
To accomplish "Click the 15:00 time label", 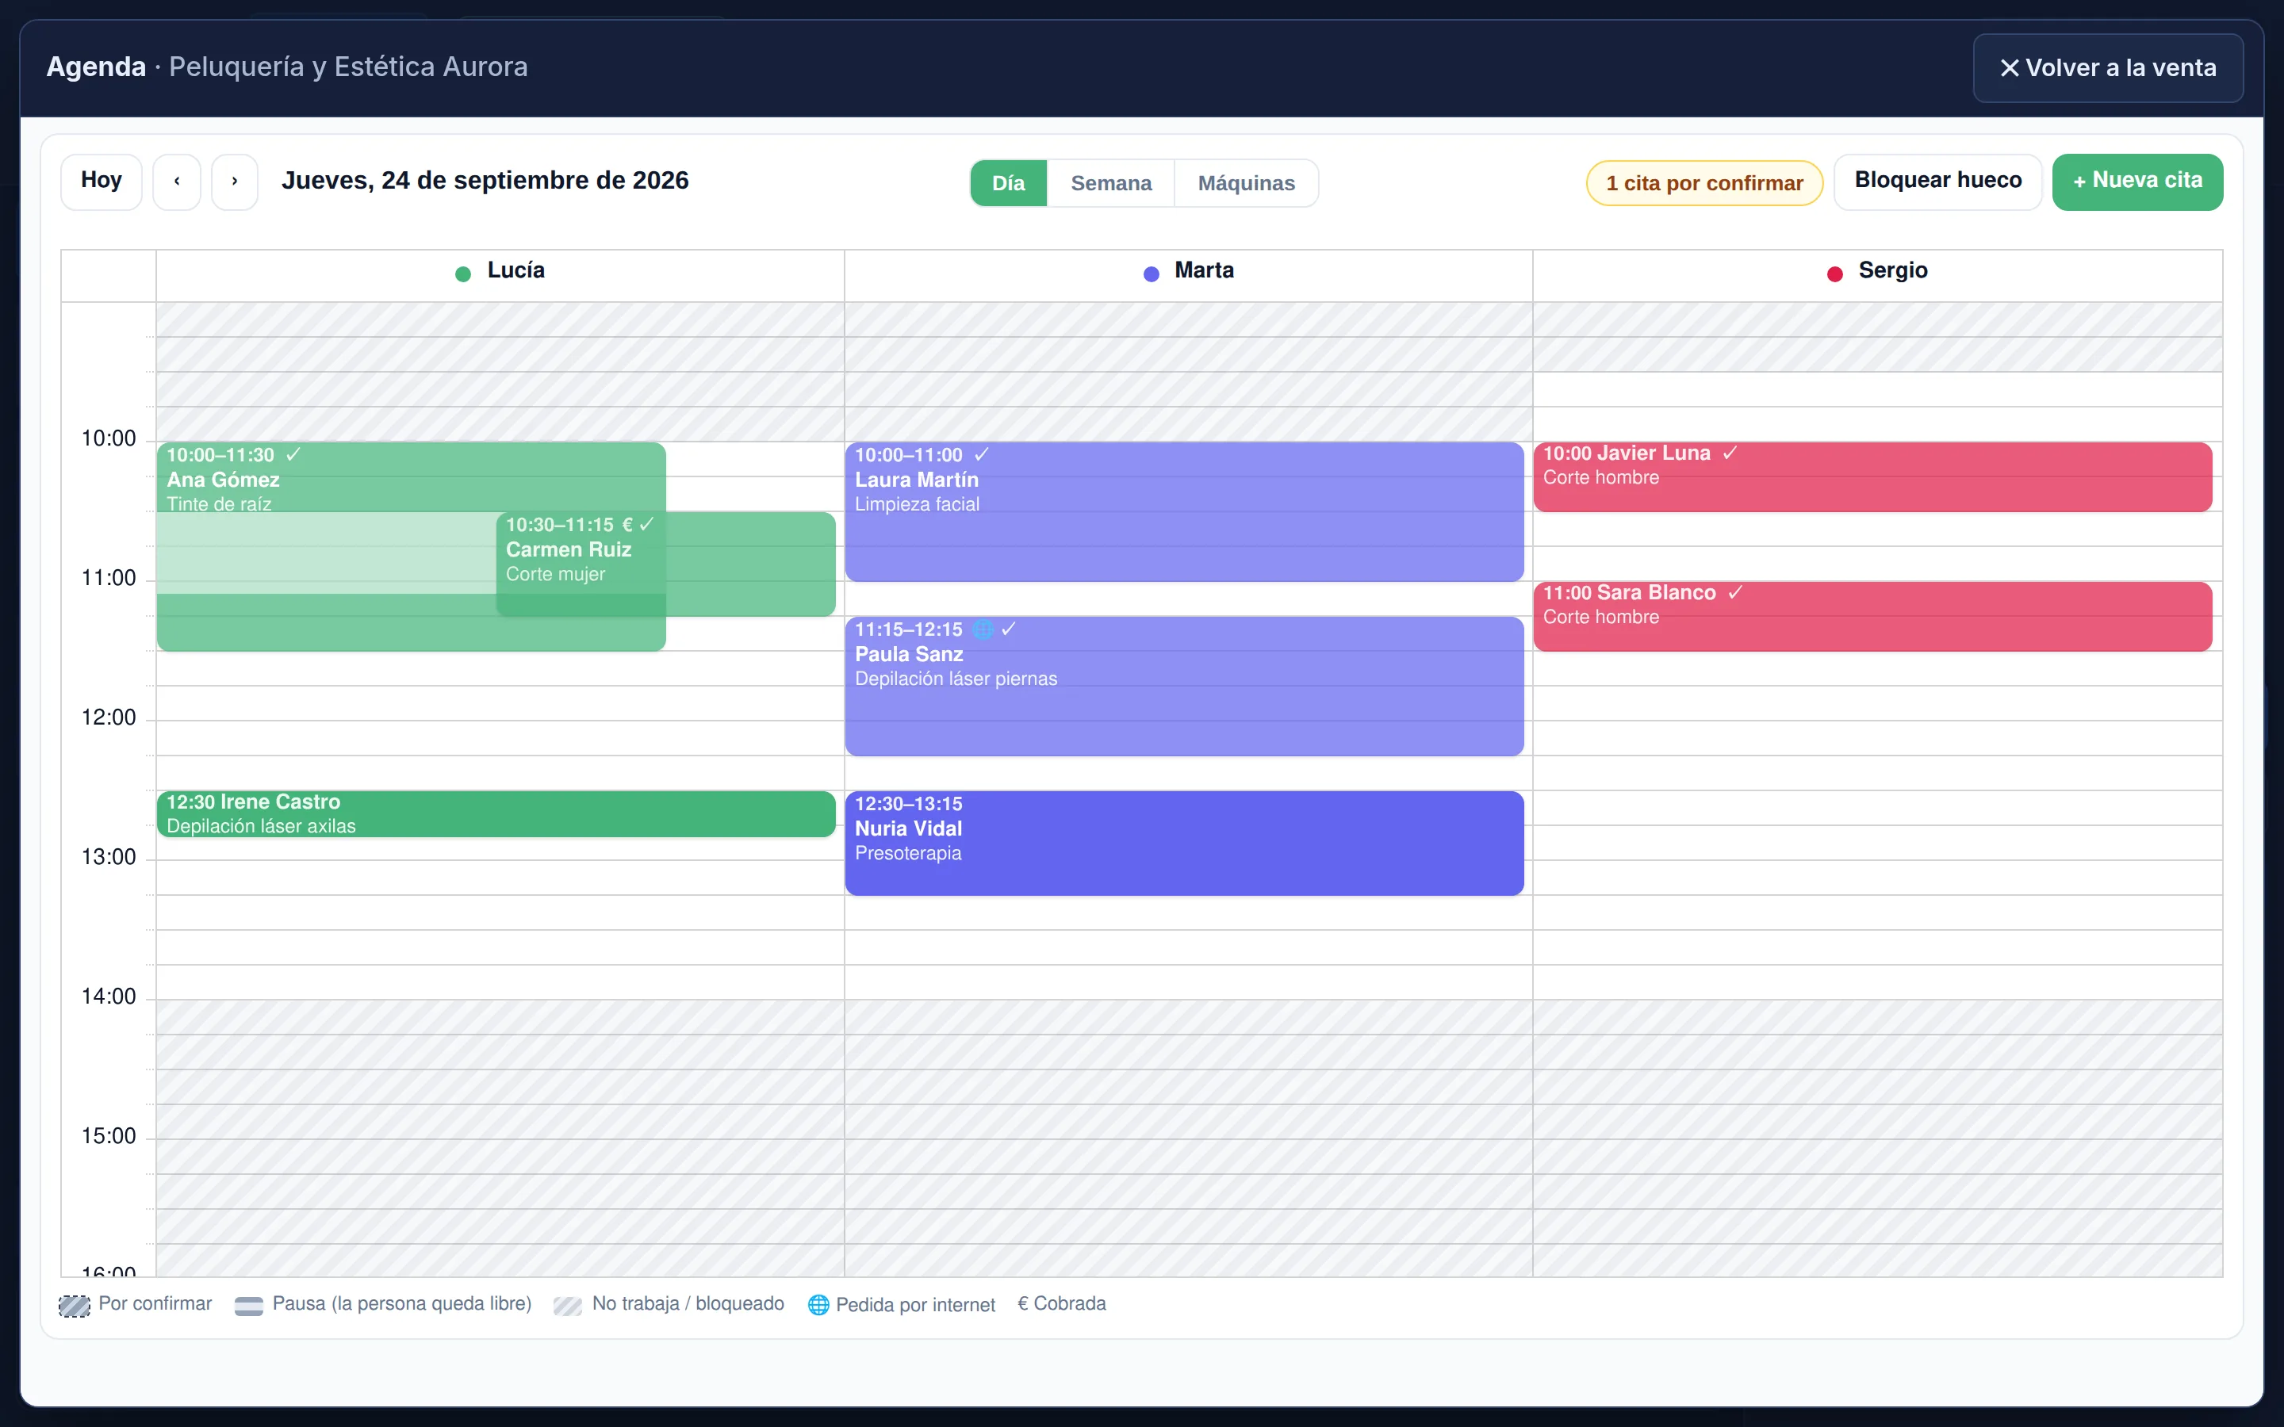I will (109, 1136).
